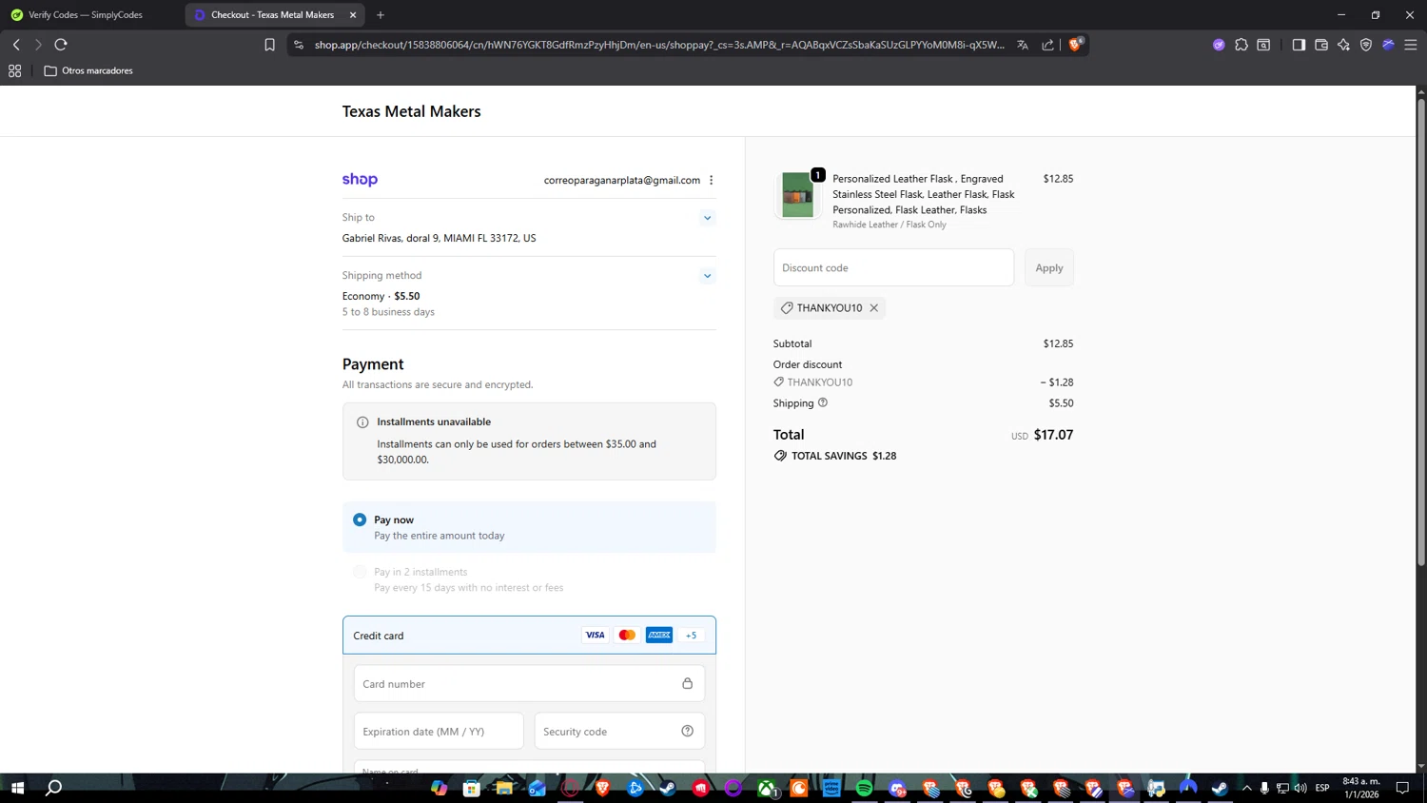Toggle the browser sidebar panel icon

click(1299, 45)
